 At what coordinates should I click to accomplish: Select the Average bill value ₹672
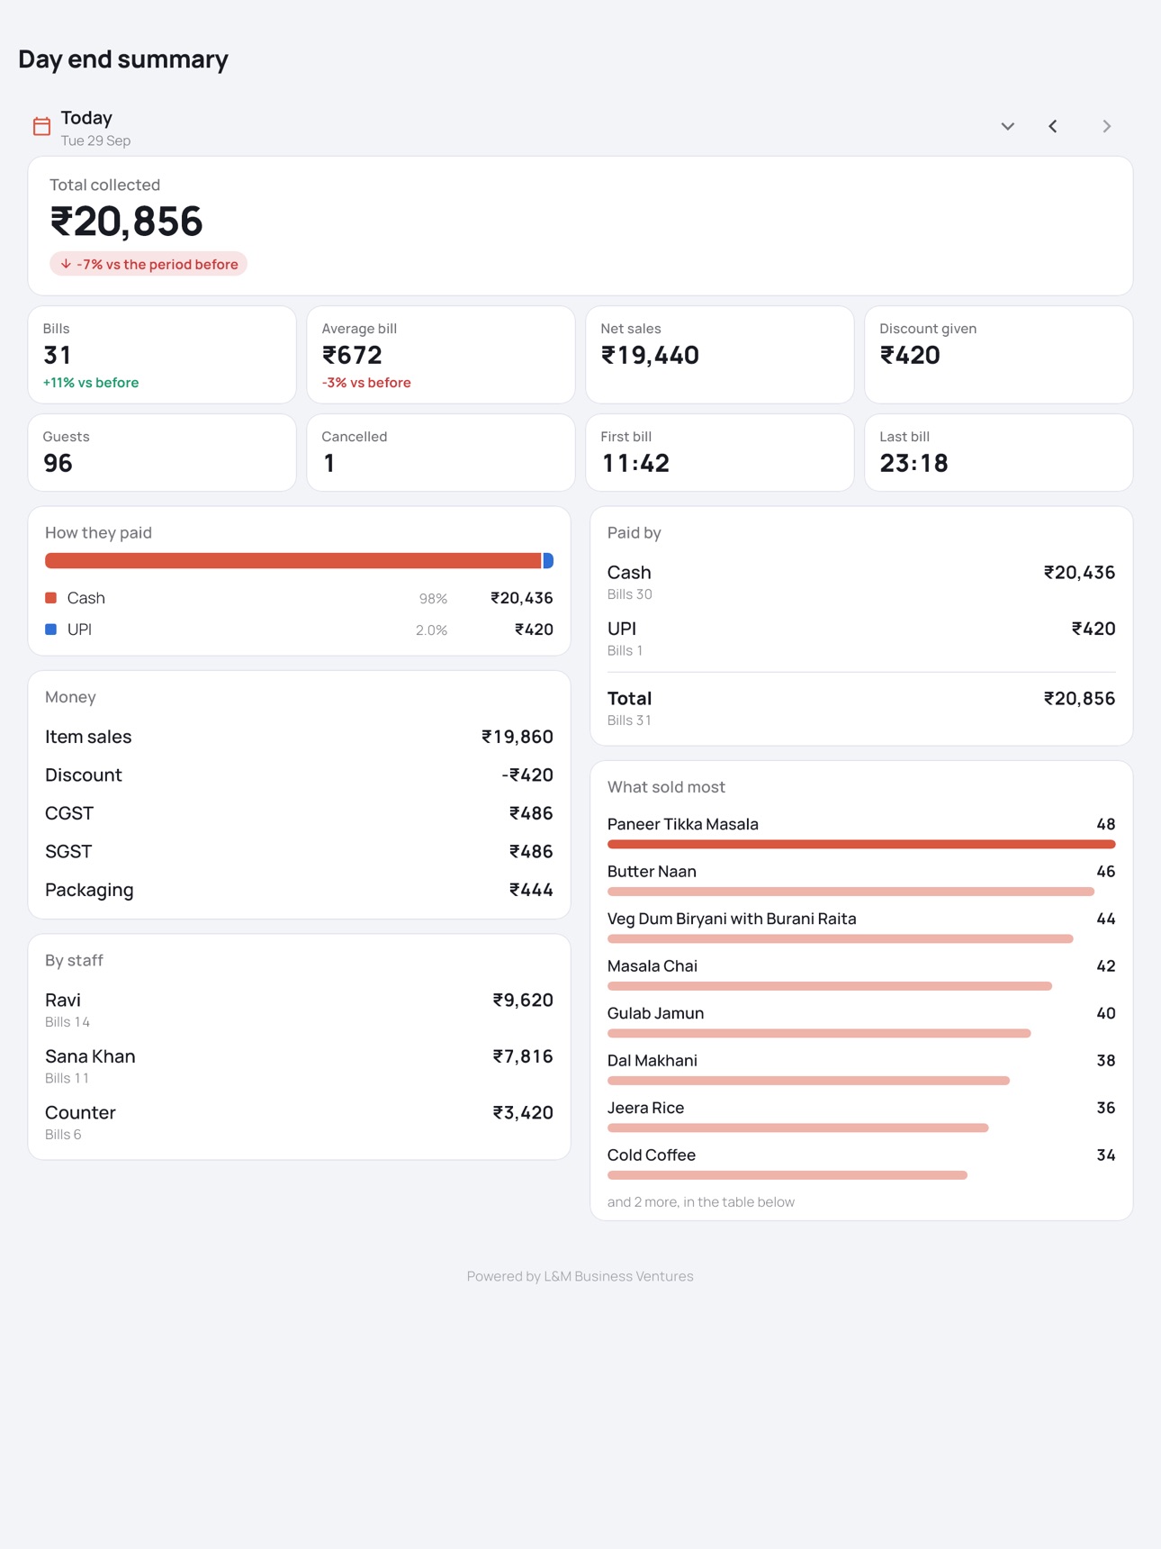(353, 356)
